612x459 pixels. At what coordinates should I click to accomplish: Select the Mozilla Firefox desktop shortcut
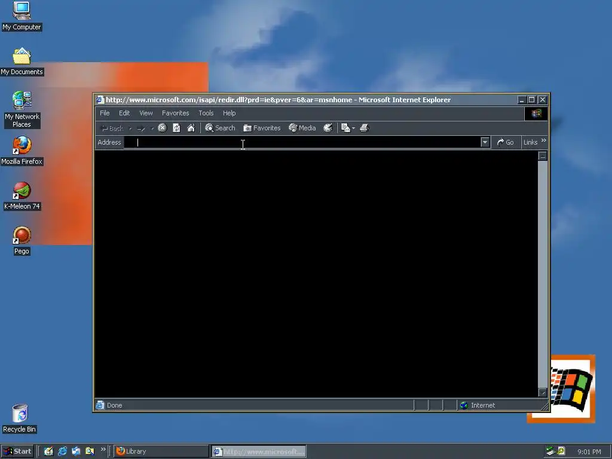tap(22, 151)
